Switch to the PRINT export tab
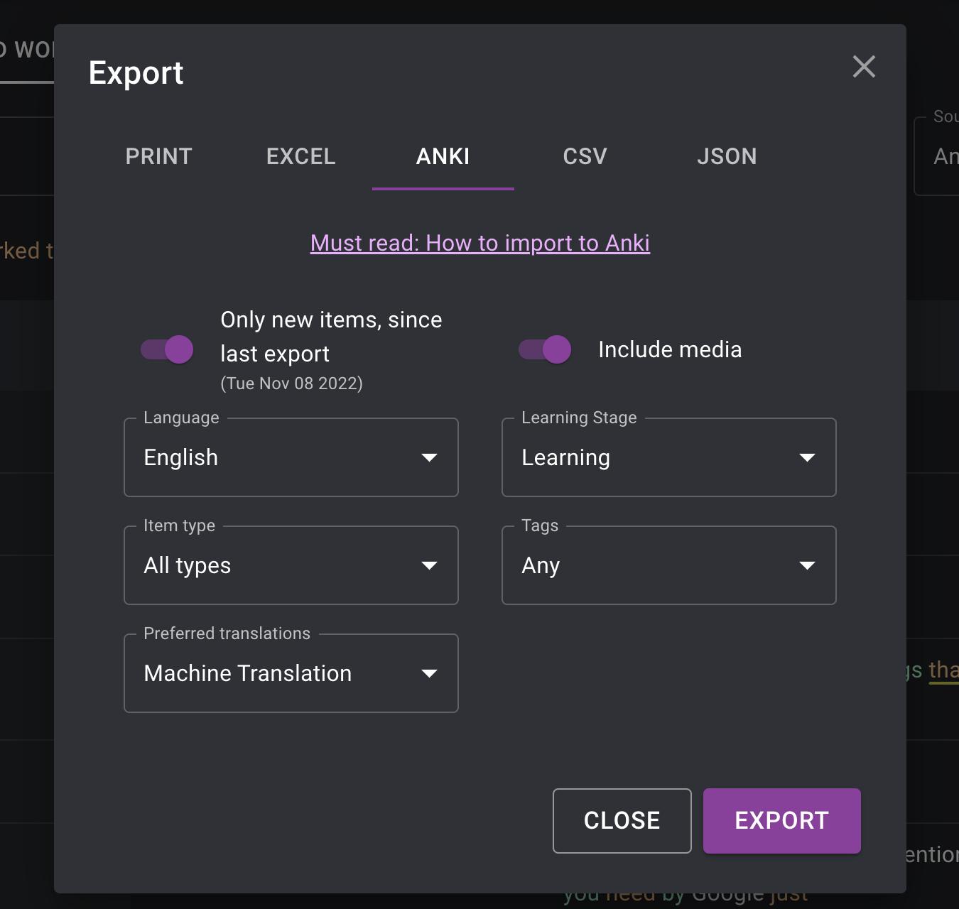The image size is (959, 909). (x=158, y=156)
